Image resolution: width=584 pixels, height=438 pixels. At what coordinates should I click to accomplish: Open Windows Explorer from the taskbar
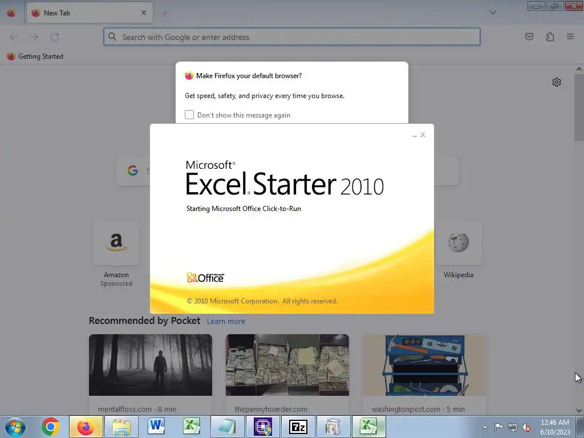(x=121, y=427)
